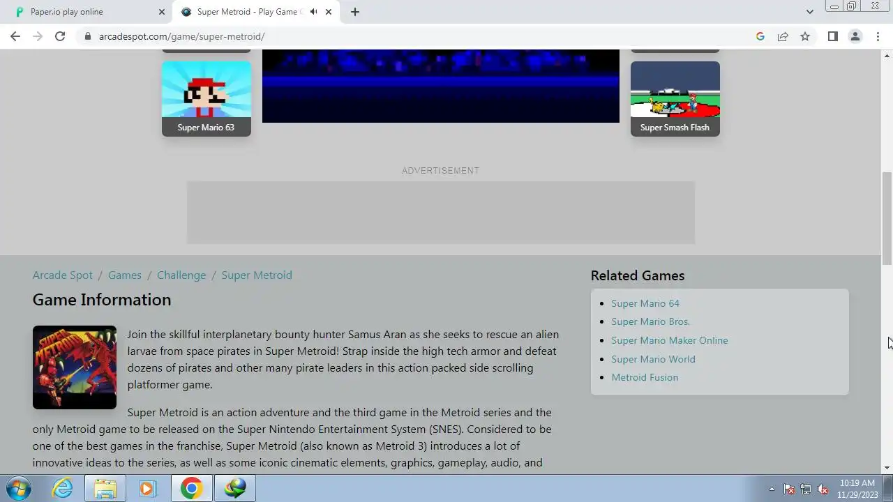Open Super Mario 64 related game
Viewport: 893px width, 502px height.
pyautogui.click(x=645, y=303)
